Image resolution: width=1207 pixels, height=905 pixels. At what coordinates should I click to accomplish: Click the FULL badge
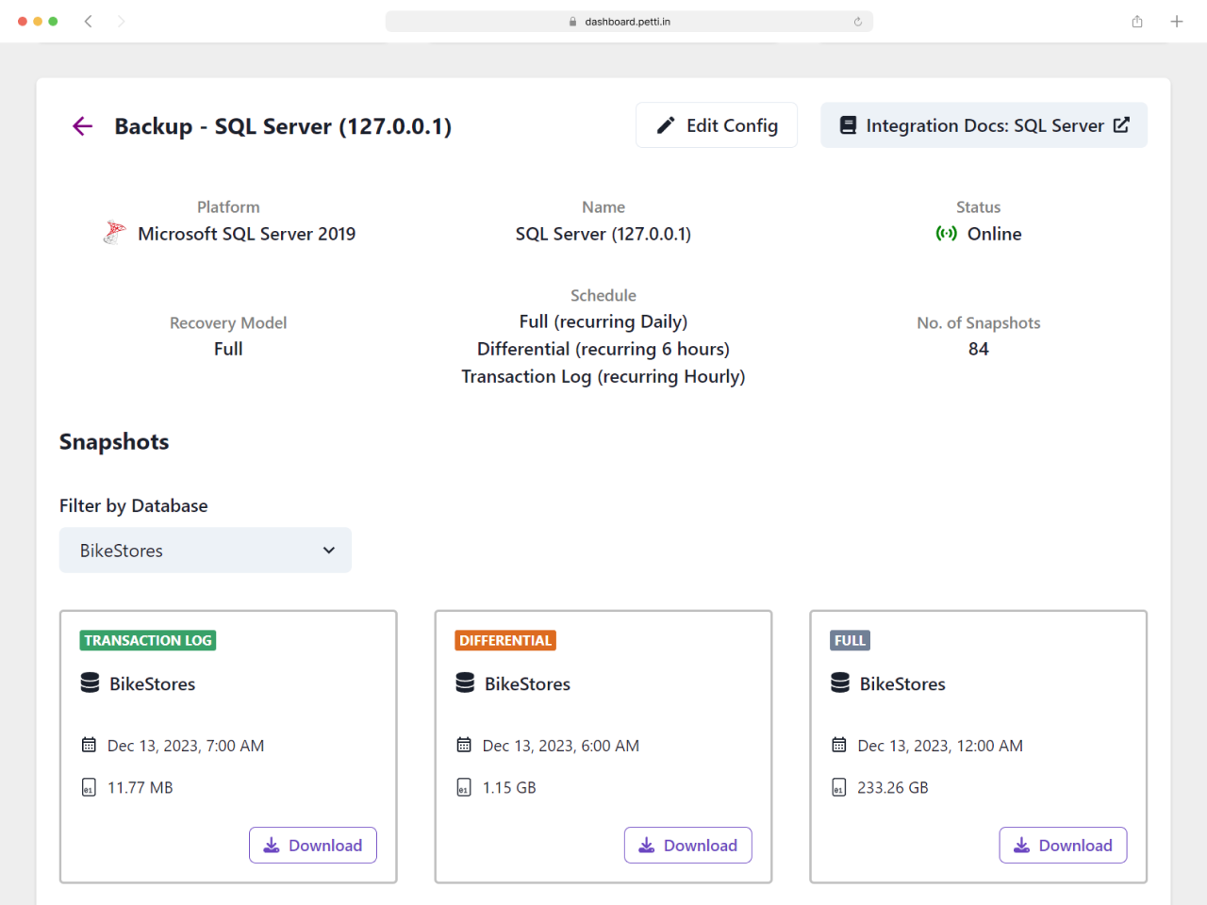click(850, 640)
